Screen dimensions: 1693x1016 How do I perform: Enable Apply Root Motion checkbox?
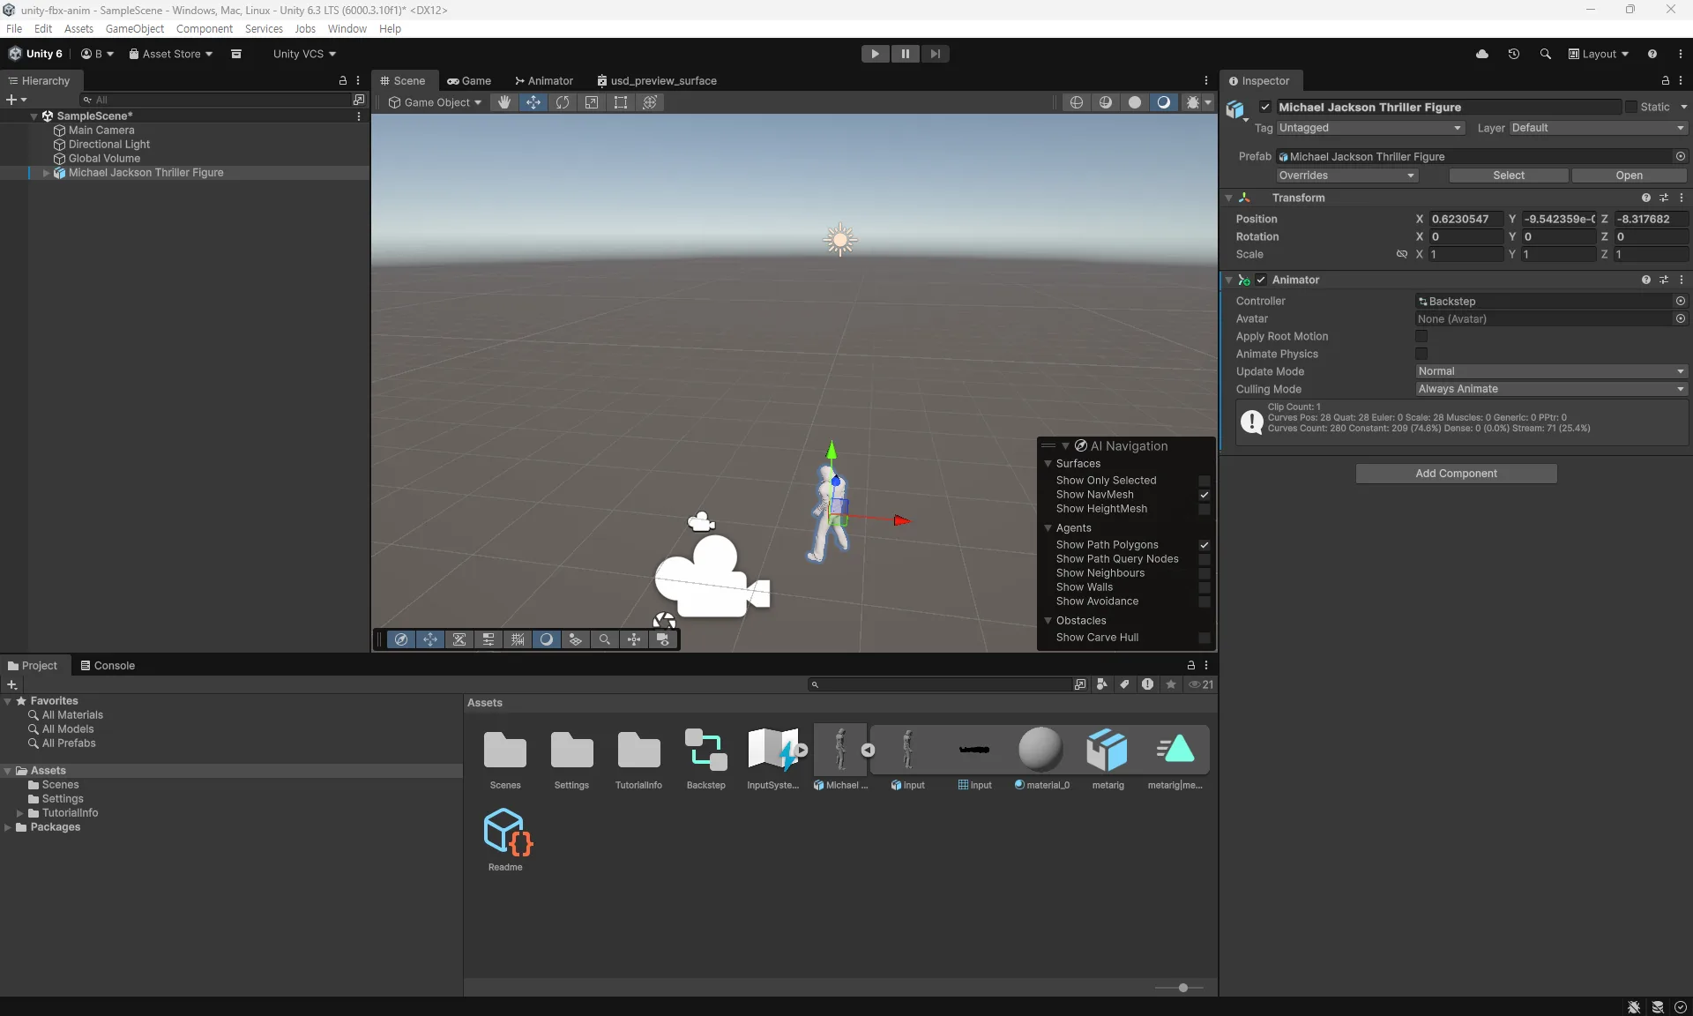1421,336
